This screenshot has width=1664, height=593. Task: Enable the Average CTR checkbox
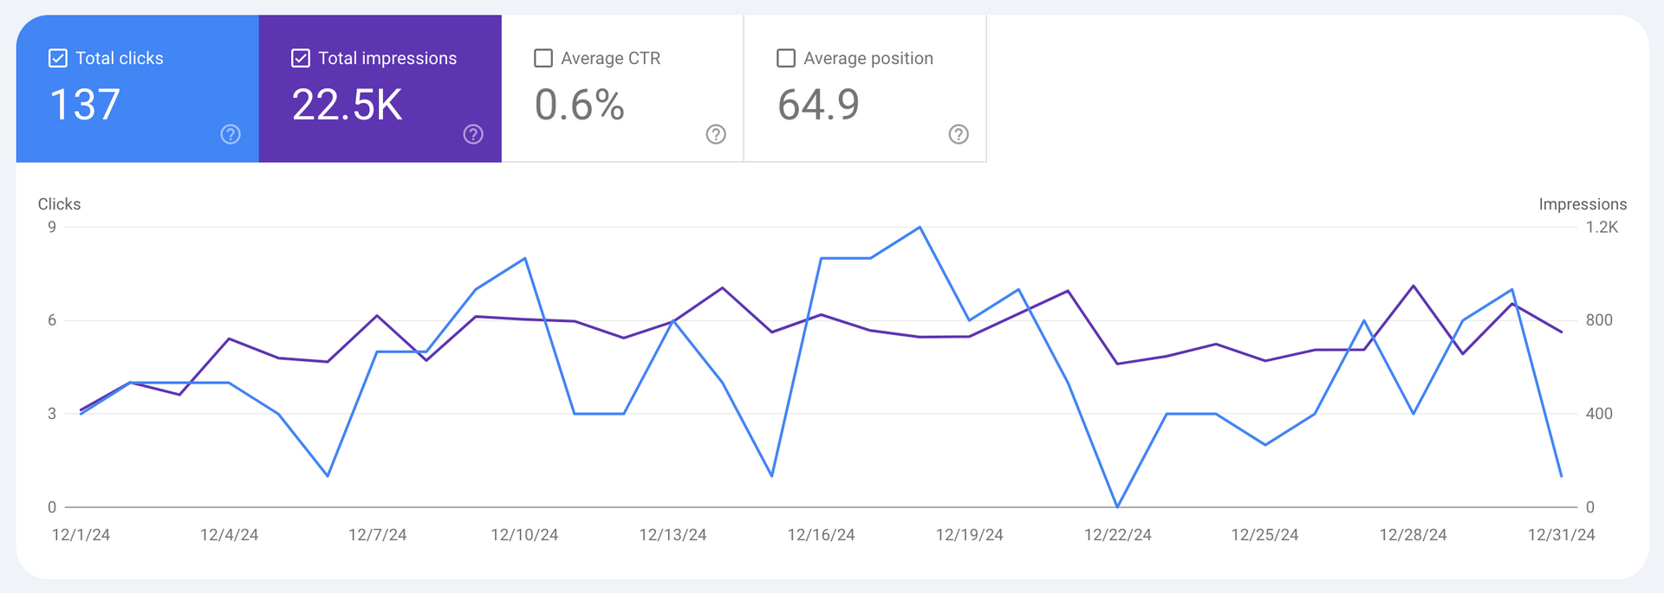tap(543, 58)
